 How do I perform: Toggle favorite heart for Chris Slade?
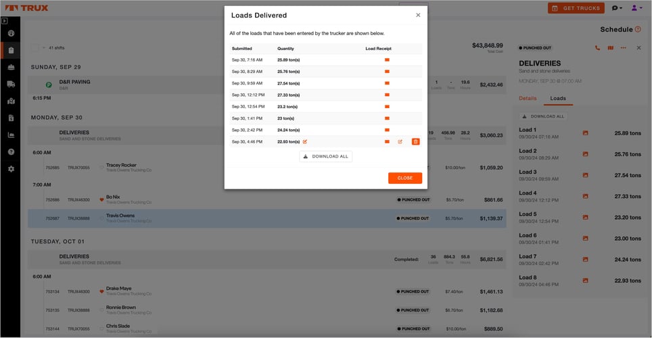101,329
